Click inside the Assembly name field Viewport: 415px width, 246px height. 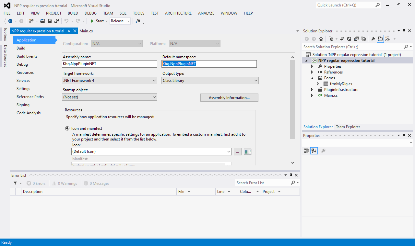pyautogui.click(x=109, y=64)
